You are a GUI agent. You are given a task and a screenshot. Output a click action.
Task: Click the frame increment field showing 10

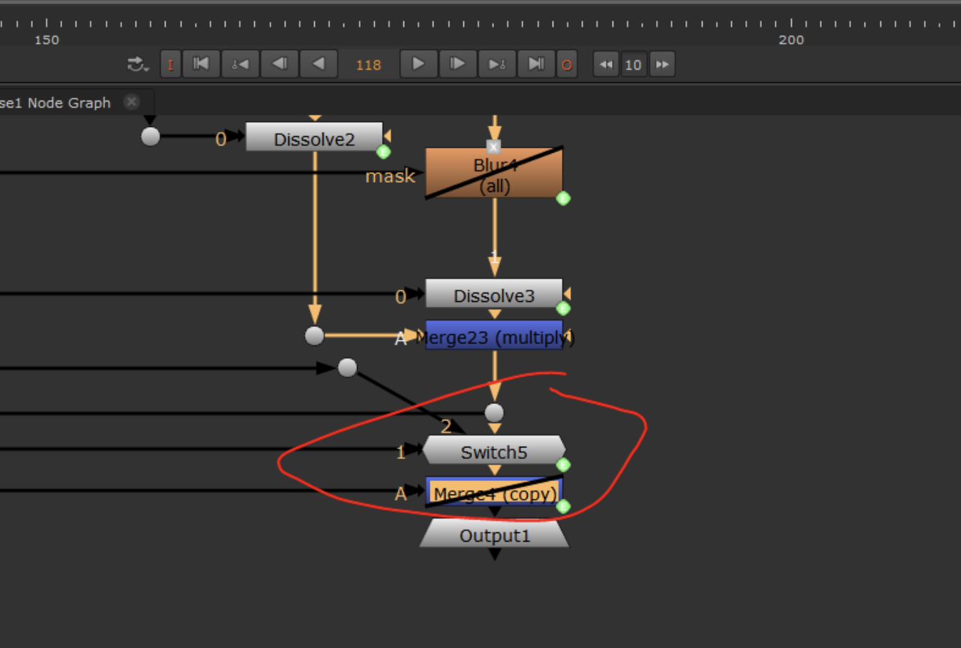pyautogui.click(x=633, y=65)
